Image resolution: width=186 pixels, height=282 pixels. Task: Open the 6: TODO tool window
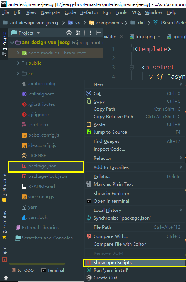(23, 270)
